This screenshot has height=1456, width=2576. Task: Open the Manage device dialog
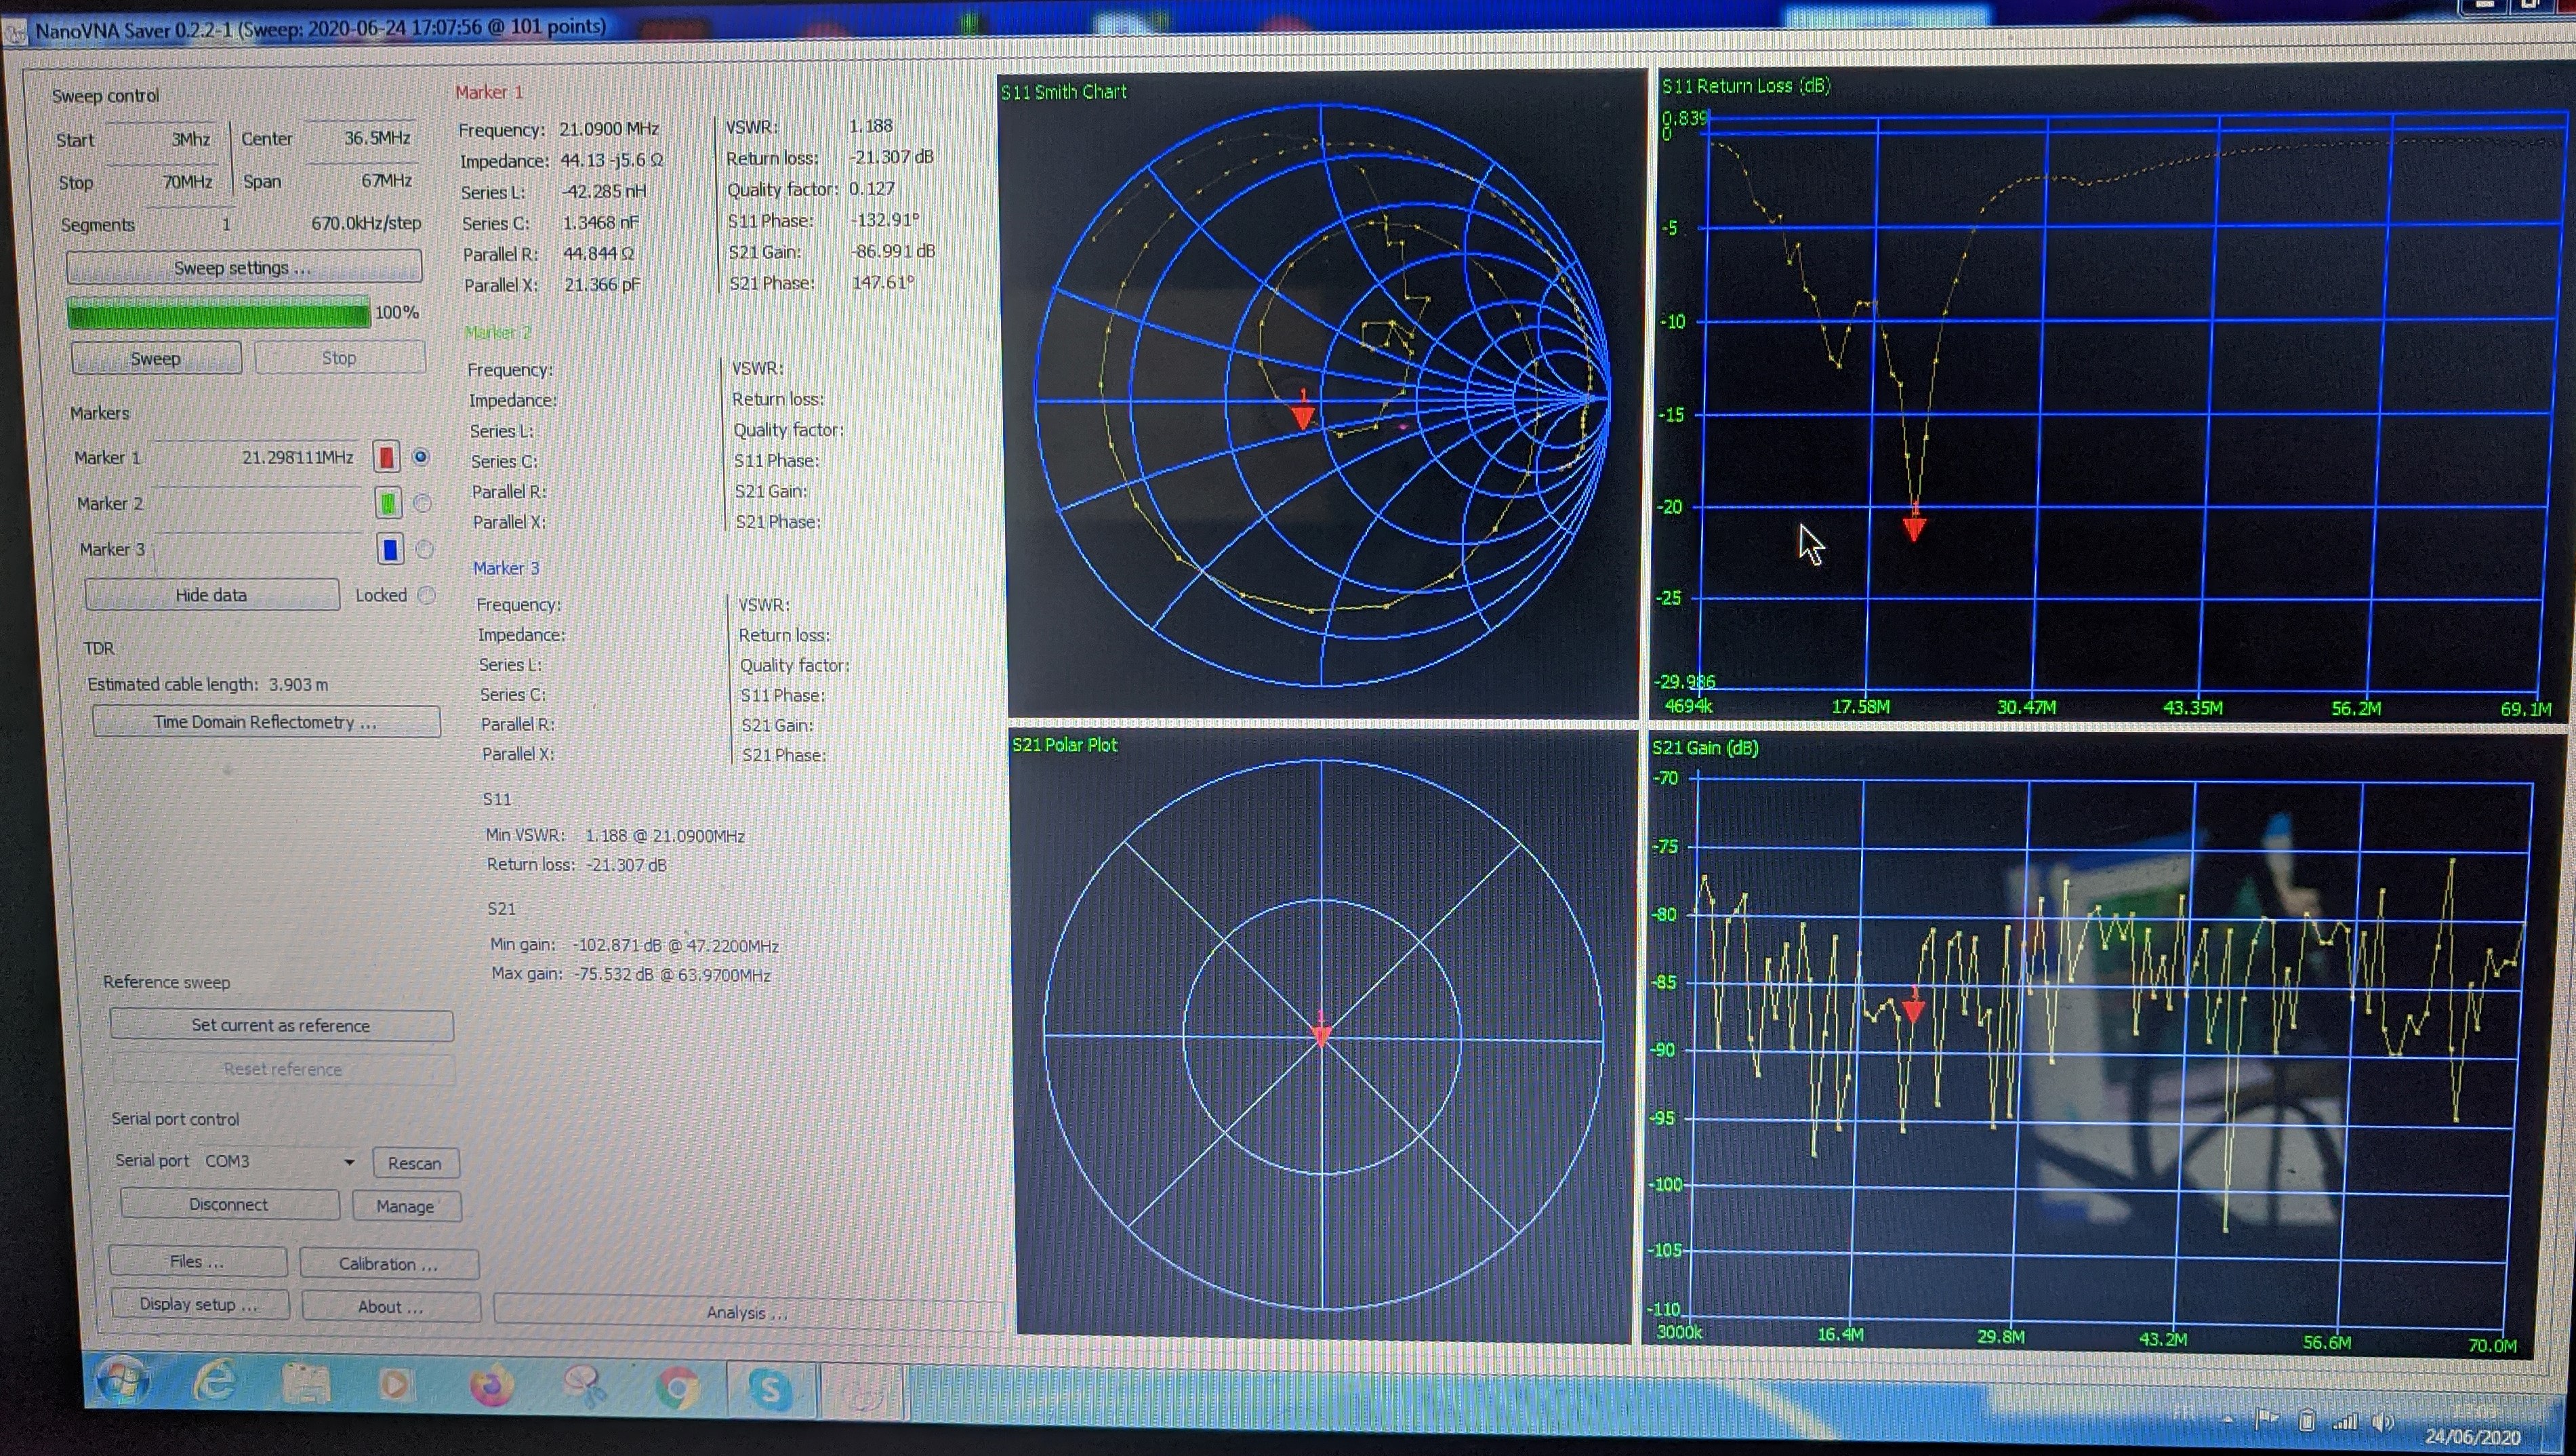[x=406, y=1206]
